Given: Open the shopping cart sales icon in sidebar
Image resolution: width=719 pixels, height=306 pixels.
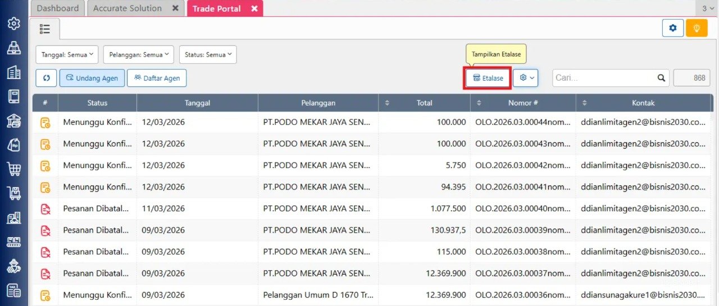Looking at the screenshot, I should pyautogui.click(x=13, y=169).
